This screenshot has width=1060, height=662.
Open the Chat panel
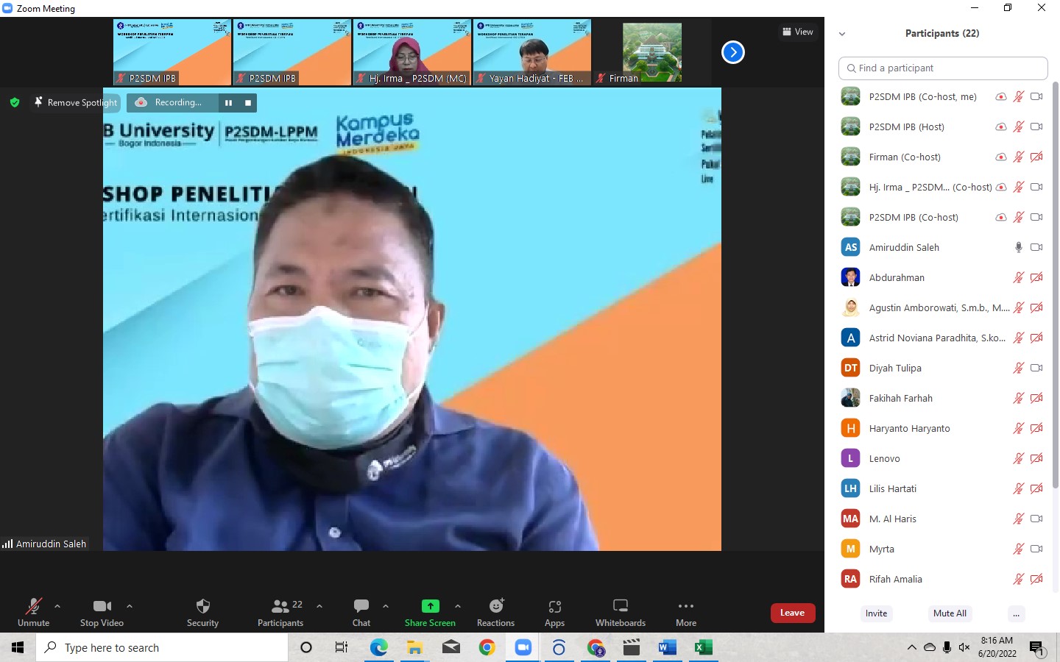click(x=361, y=612)
